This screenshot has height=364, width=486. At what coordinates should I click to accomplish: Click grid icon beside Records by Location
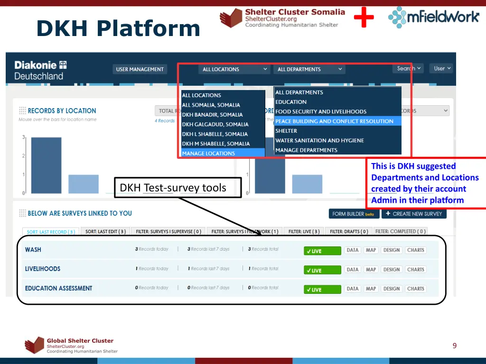coord(22,110)
